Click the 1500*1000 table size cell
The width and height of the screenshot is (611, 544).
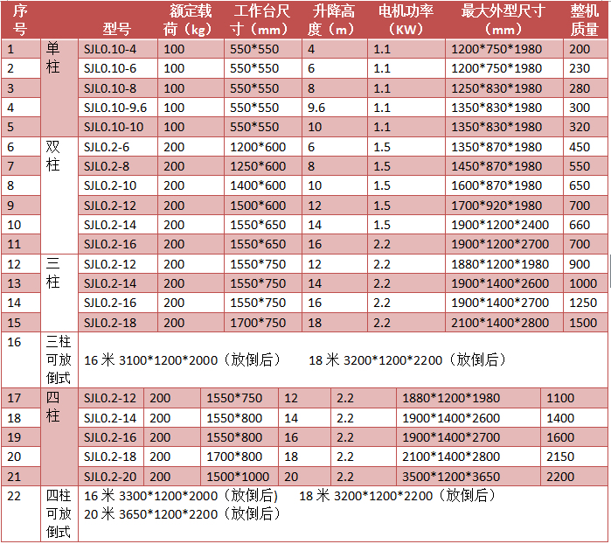236,477
